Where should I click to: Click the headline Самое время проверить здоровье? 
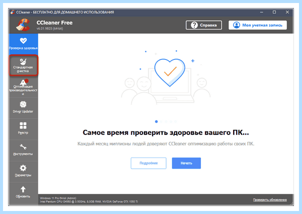pyautogui.click(x=166, y=132)
